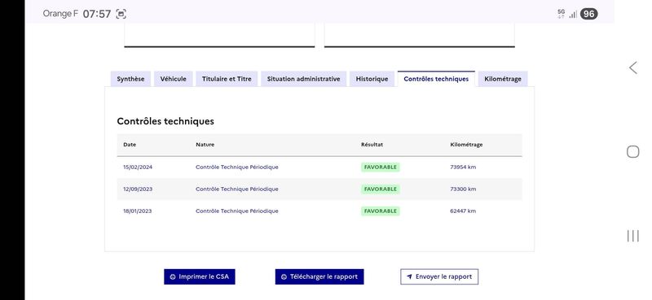Click the Kilométrage column header in table
The width and height of the screenshot is (652, 300).
click(466, 145)
